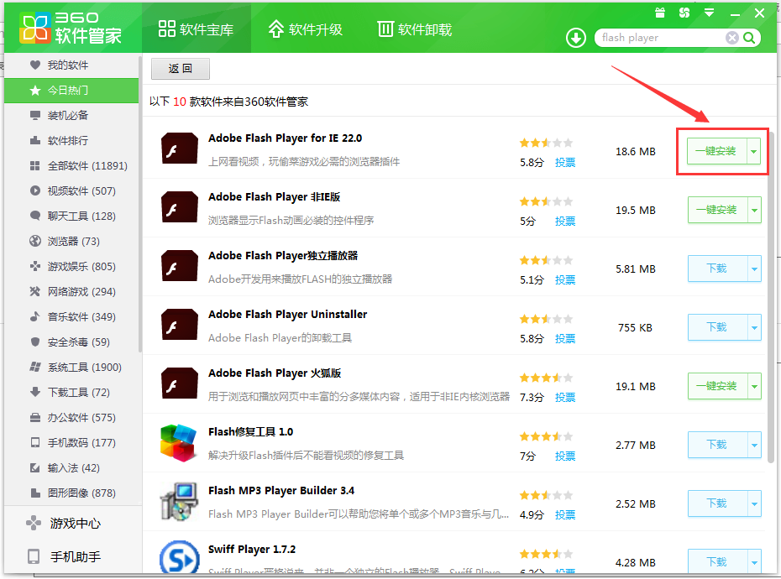
Task: Open 办公软件 (575) category
Action: pyautogui.click(x=71, y=418)
